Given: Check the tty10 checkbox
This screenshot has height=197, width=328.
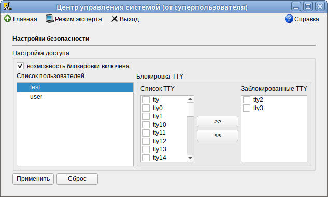Looking at the screenshot, I should pyautogui.click(x=146, y=125).
